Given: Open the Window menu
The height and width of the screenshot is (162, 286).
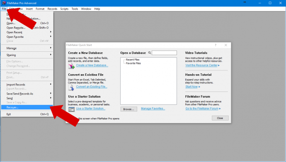Looking at the screenshot, I should pos(86,9).
